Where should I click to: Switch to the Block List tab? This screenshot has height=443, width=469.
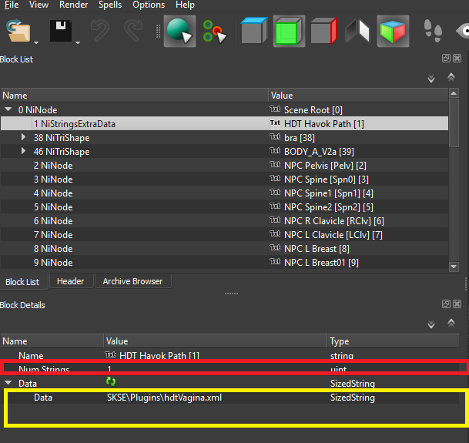[x=22, y=282]
